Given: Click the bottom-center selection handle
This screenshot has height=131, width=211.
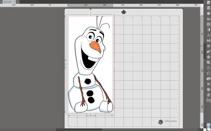Looking at the screenshot, I should point(91,114).
